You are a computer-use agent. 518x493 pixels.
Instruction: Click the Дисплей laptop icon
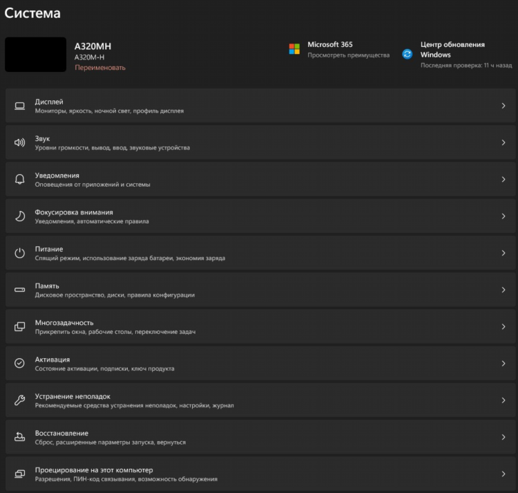[19, 106]
